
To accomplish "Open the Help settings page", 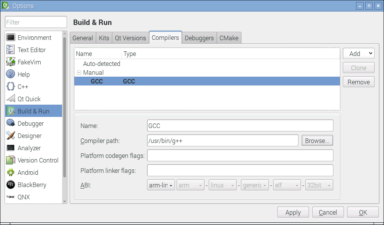I will point(24,74).
